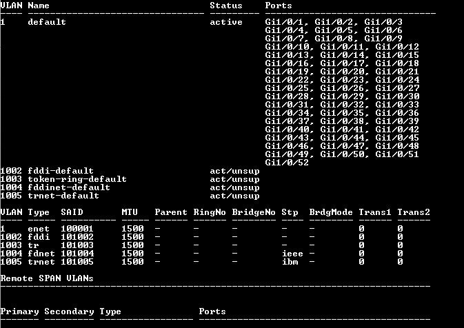Select 'act/unsup' status of fddinet-default
The height and width of the screenshot is (328, 464).
click(x=234, y=188)
